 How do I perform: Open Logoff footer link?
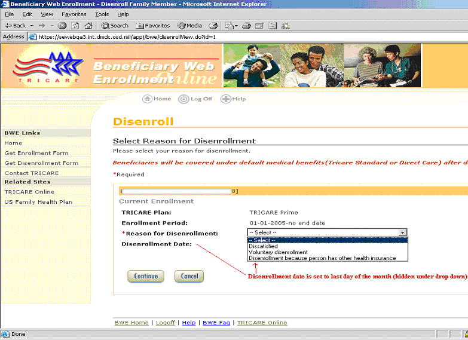pyautogui.click(x=166, y=323)
